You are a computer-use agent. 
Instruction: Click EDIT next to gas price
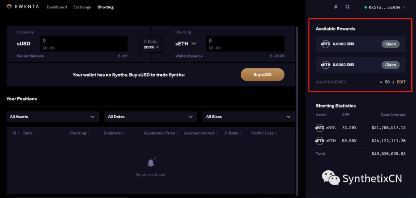pyautogui.click(x=401, y=82)
